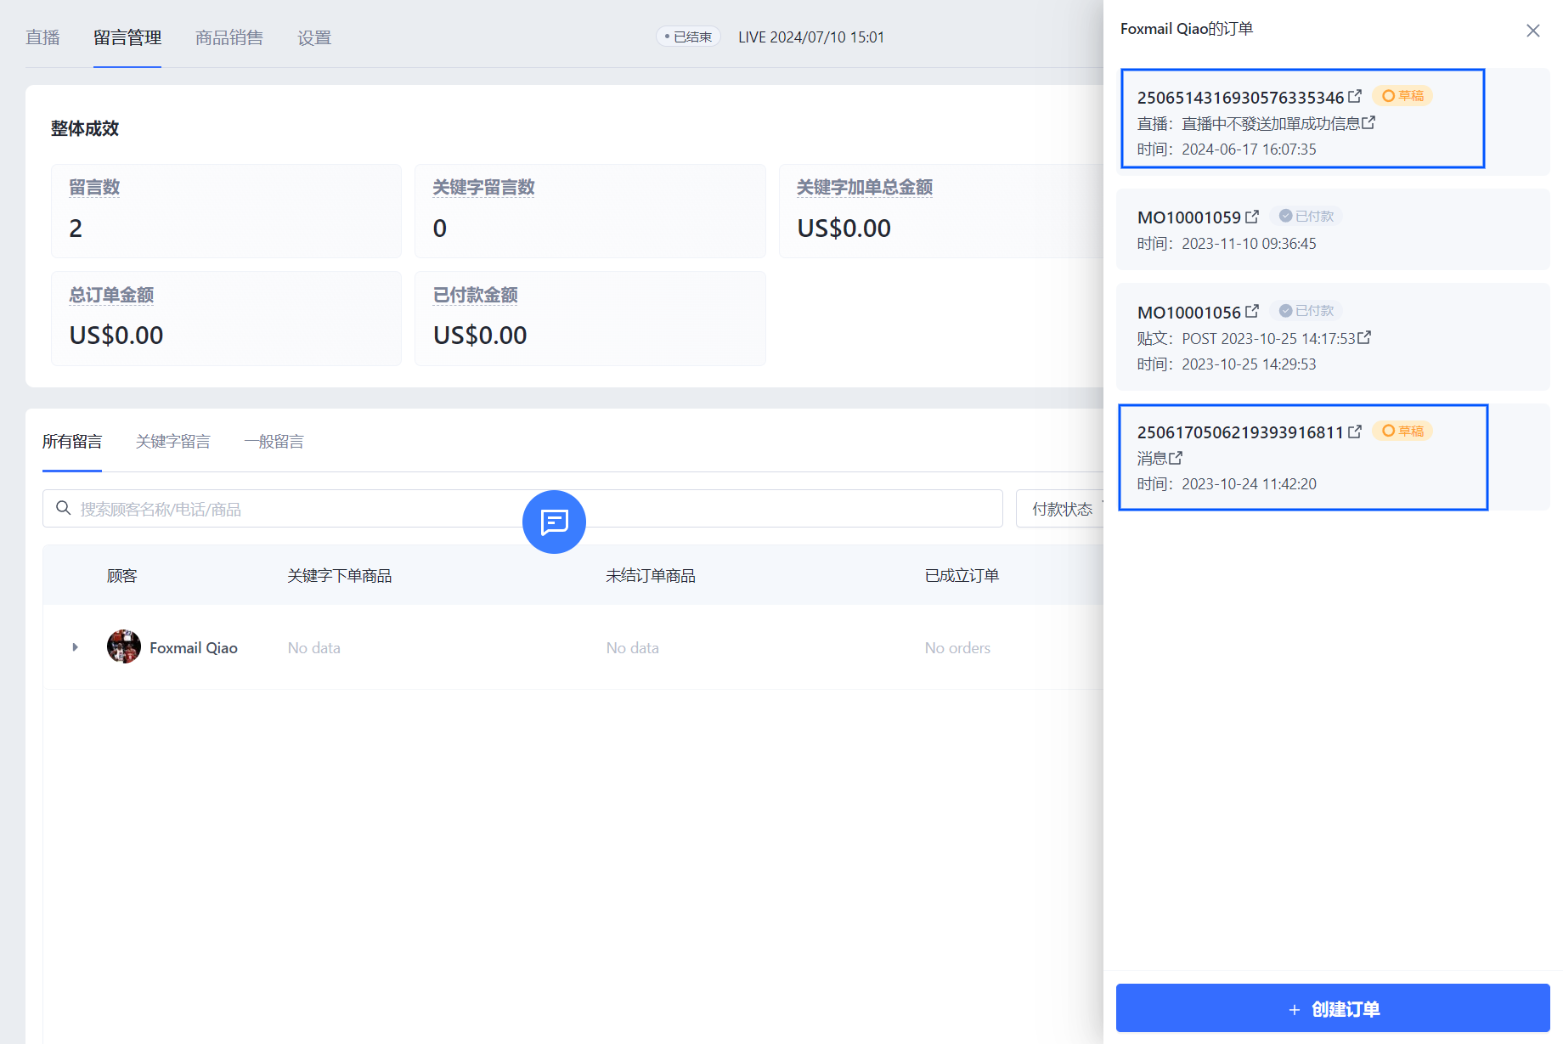
Task: Open external link for order 2506514316930576335346
Action: [1355, 97]
